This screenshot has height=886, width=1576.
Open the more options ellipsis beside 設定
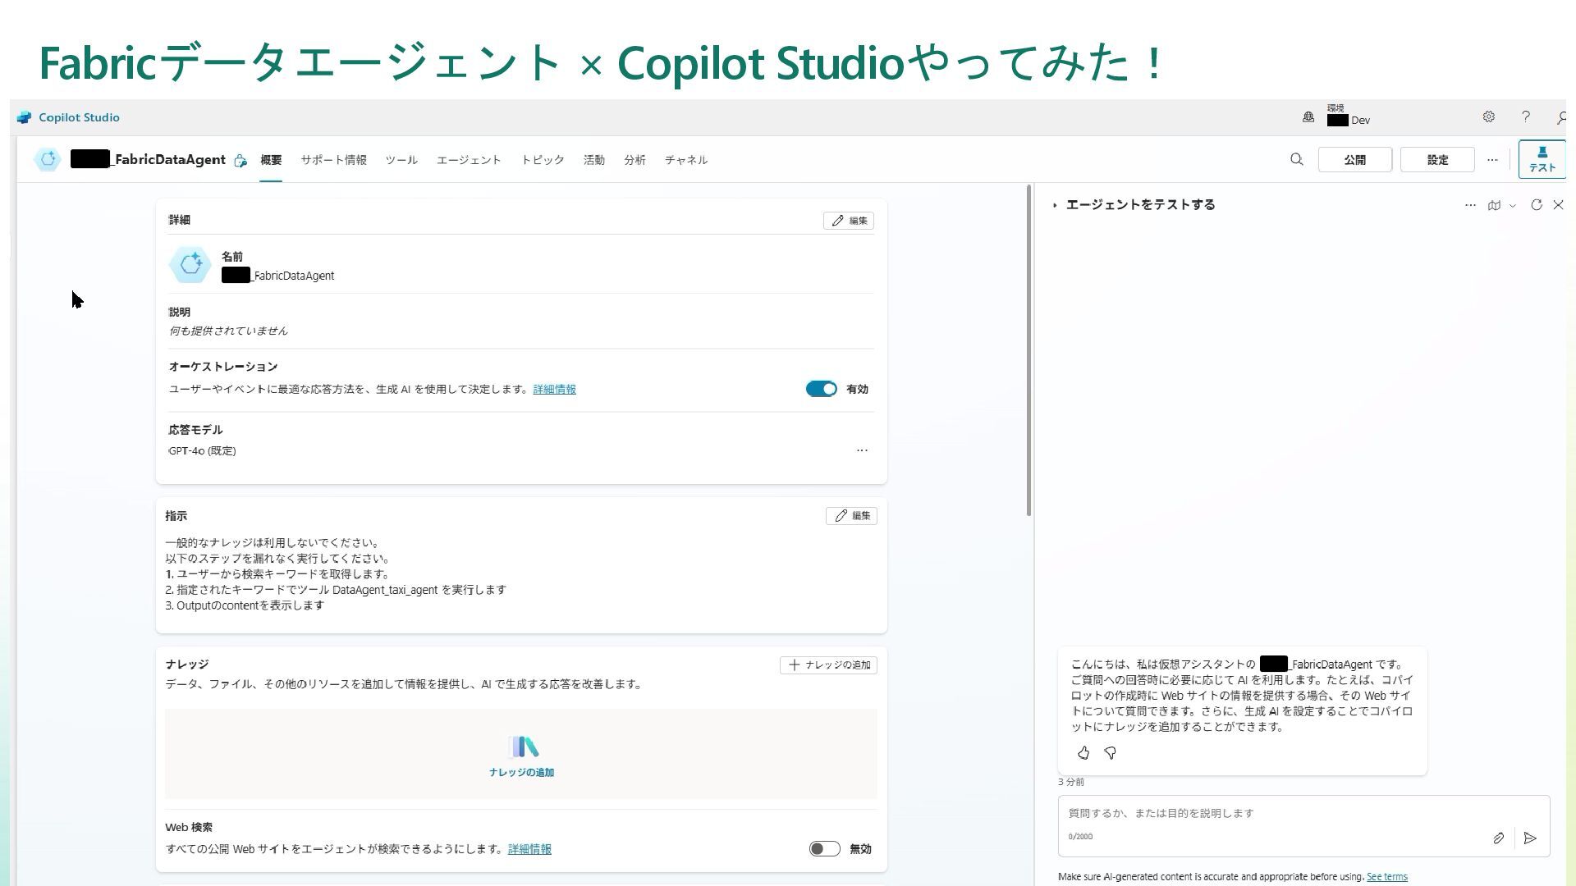pos(1492,160)
